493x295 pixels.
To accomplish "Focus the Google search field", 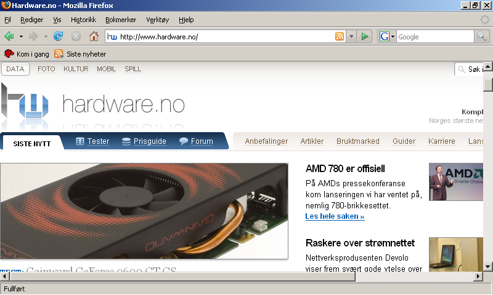I will (435, 37).
